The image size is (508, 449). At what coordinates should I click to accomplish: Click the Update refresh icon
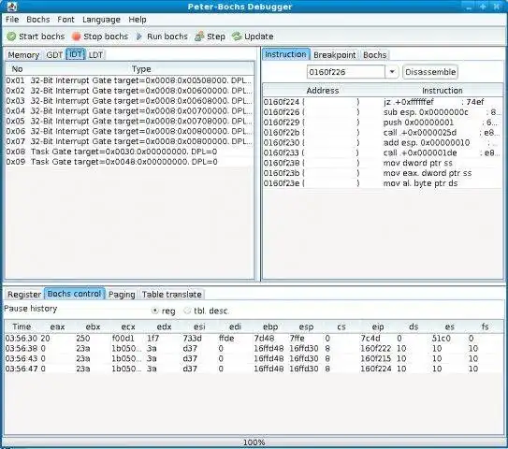[x=237, y=36]
